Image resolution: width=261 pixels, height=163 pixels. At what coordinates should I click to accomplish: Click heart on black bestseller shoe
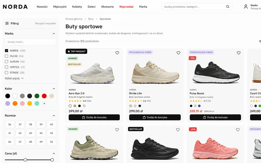pyautogui.click(x=178, y=130)
